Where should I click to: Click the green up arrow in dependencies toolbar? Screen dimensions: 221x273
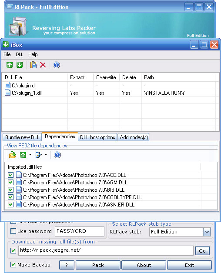[23, 155]
